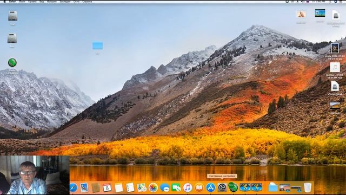Image resolution: width=346 pixels, height=195 pixels.
Task: Launch Mail stamp icon in Dock
Action: pyautogui.click(x=84, y=187)
